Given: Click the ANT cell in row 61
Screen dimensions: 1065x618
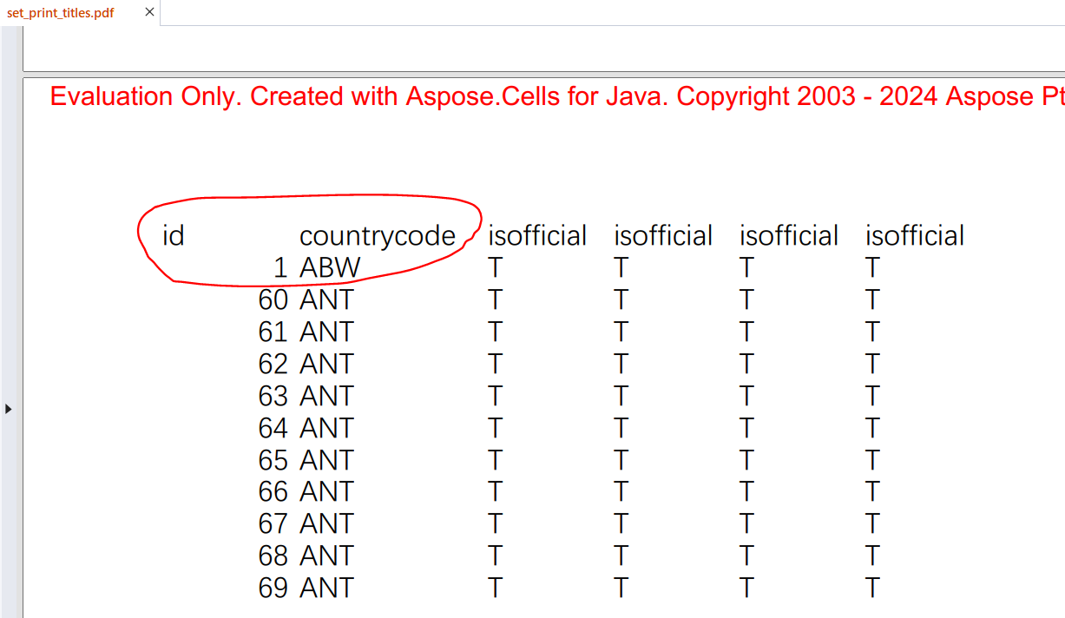Looking at the screenshot, I should point(326,332).
